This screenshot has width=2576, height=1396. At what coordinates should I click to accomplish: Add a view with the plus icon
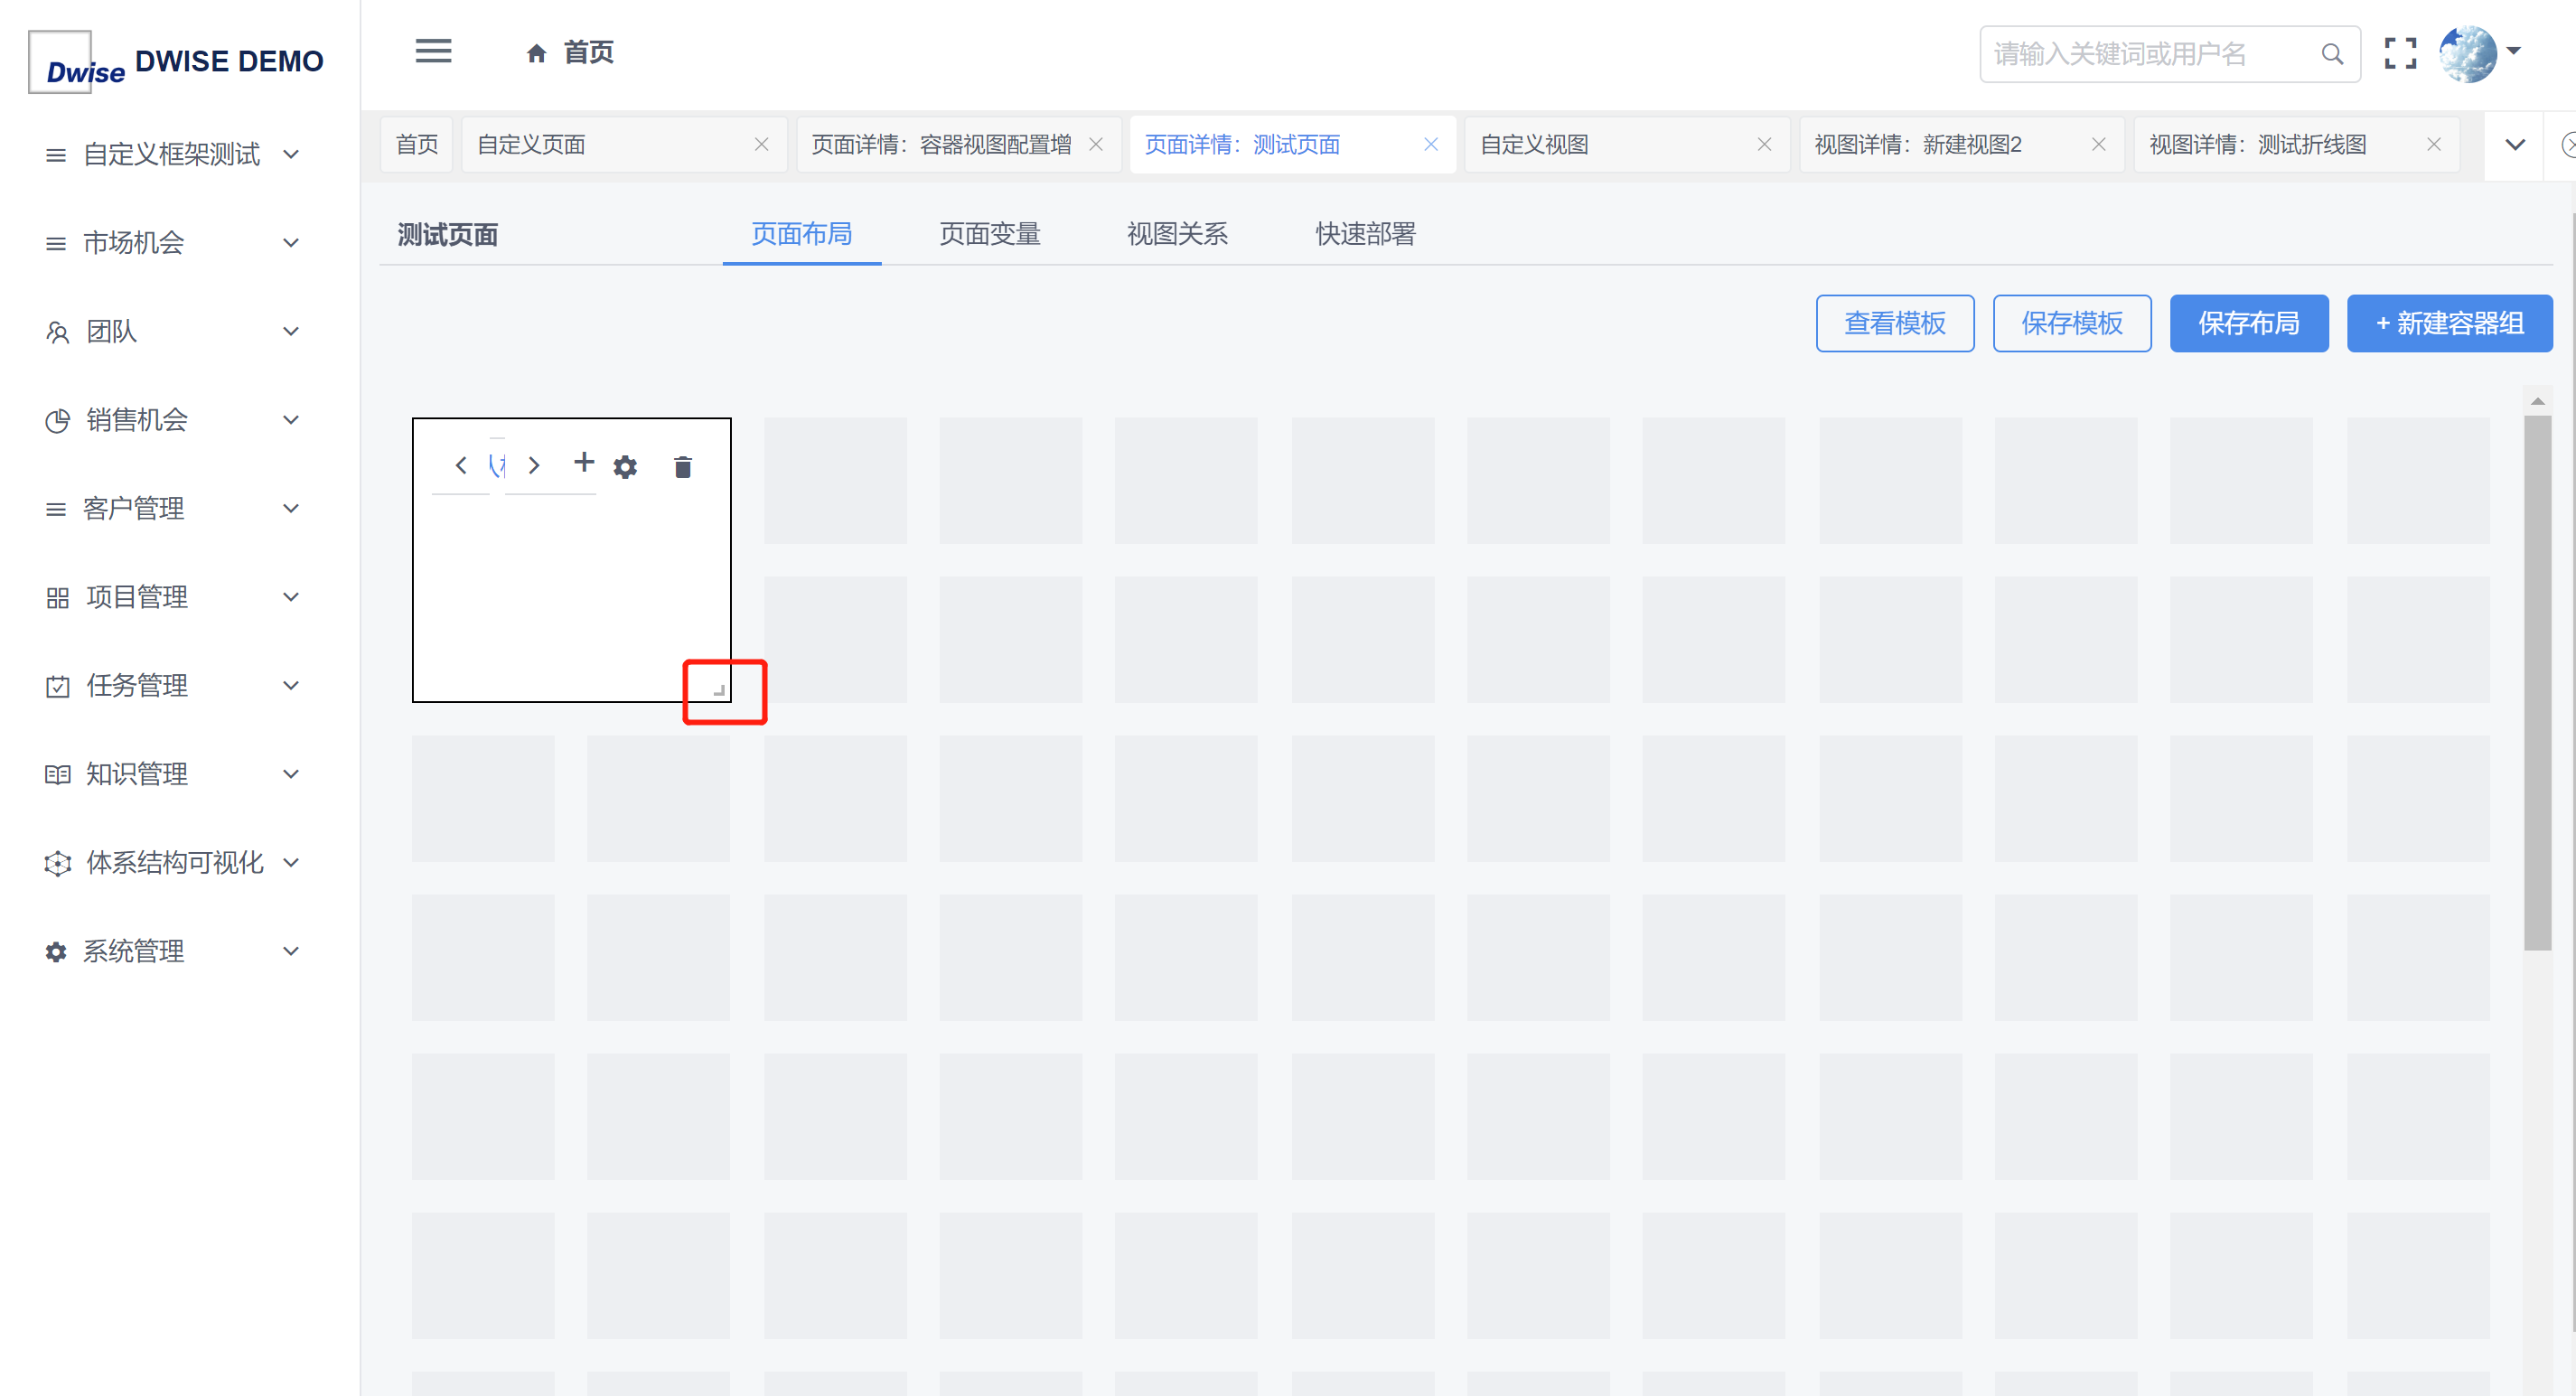pyautogui.click(x=584, y=462)
